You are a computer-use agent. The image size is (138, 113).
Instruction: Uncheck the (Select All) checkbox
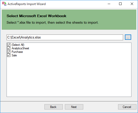pos(9,45)
